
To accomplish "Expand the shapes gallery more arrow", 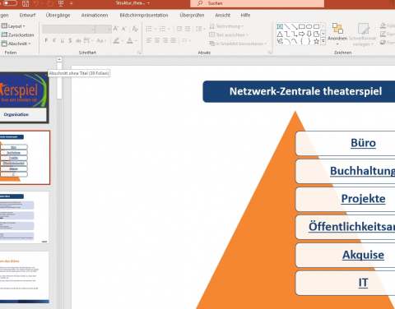I will 323,41.
